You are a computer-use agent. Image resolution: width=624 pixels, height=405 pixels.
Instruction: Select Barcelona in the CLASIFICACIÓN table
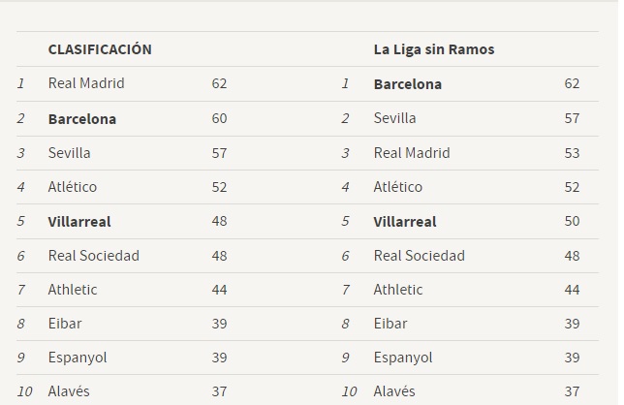82,118
